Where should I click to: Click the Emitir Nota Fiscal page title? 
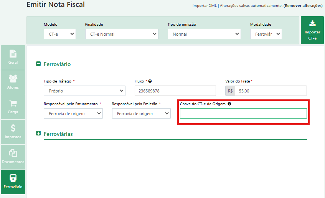(x=56, y=5)
